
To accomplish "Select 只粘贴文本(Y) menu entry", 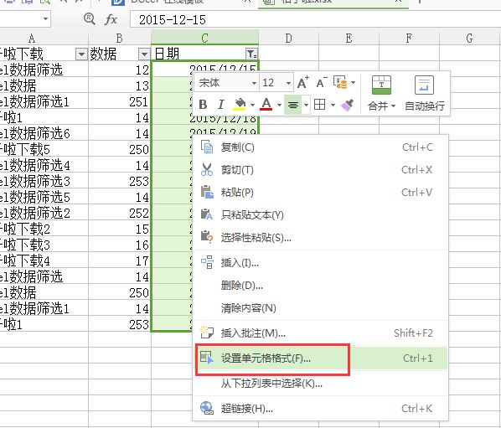I will point(321,214).
